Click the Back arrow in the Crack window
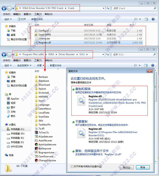159x176 pixels. [x=4, y=8]
